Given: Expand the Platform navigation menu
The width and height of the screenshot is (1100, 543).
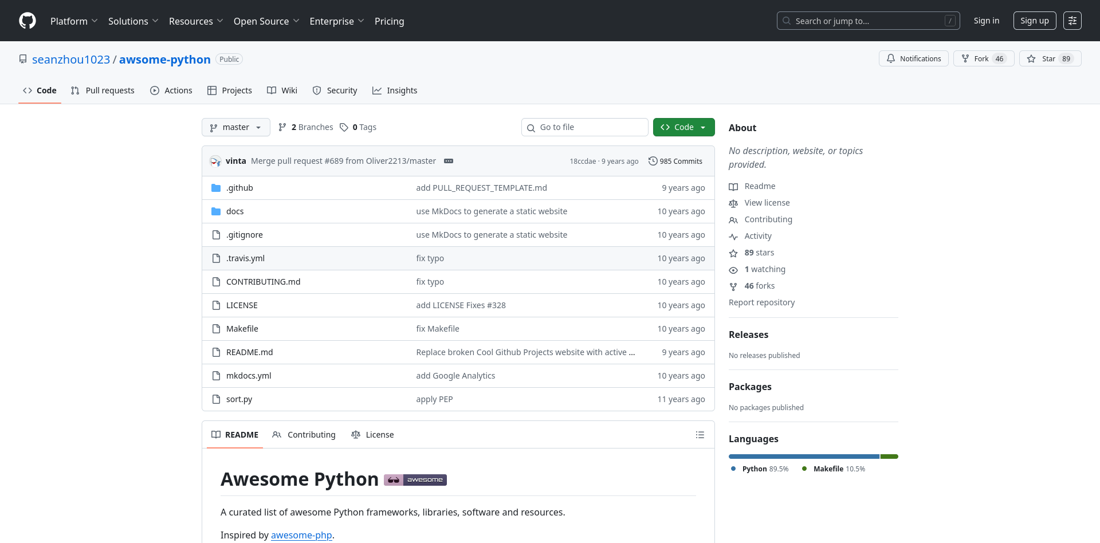Looking at the screenshot, I should pos(74,21).
